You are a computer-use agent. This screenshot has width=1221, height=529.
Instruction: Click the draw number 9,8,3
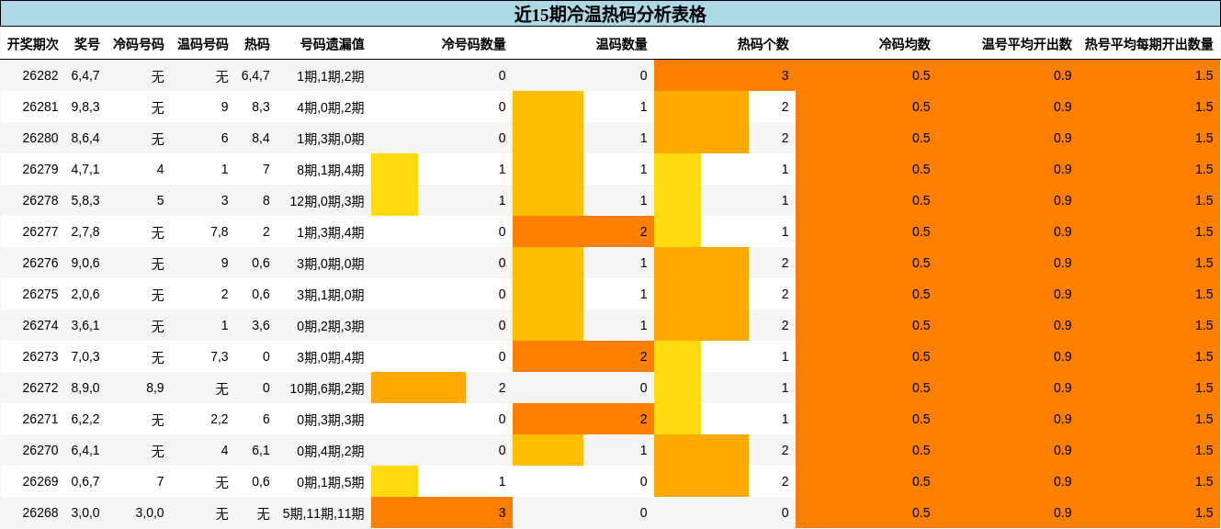click(x=85, y=107)
